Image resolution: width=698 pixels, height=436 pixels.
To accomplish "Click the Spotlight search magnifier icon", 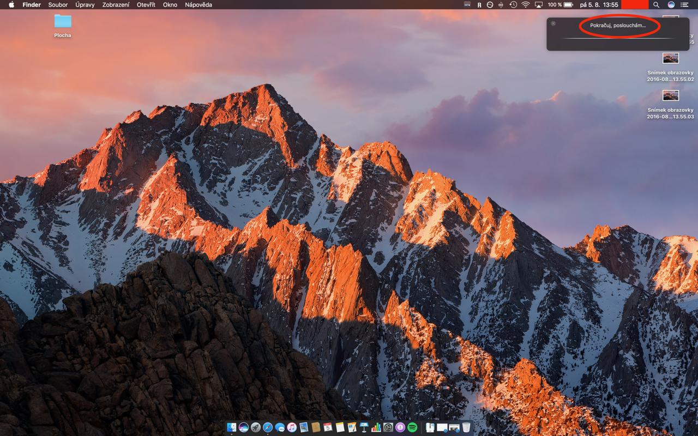I will coord(657,5).
